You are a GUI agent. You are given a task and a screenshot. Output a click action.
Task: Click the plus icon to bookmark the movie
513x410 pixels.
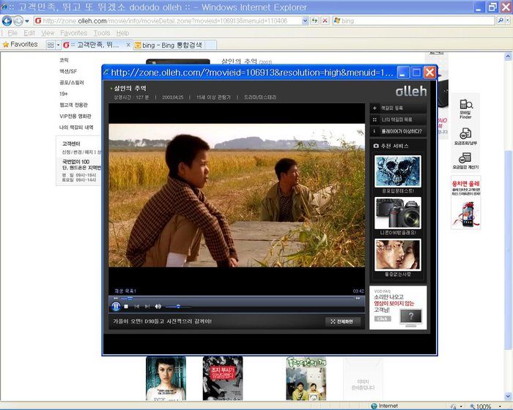(x=374, y=108)
